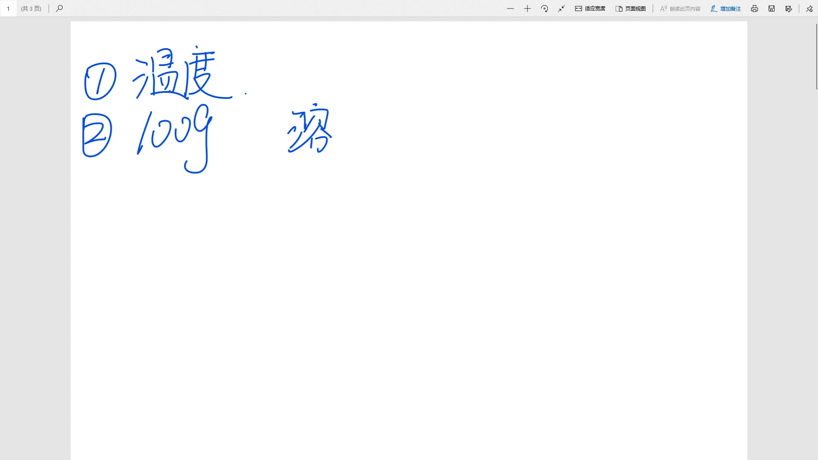Toggle 增加备注 add notes tool

pyautogui.click(x=726, y=9)
